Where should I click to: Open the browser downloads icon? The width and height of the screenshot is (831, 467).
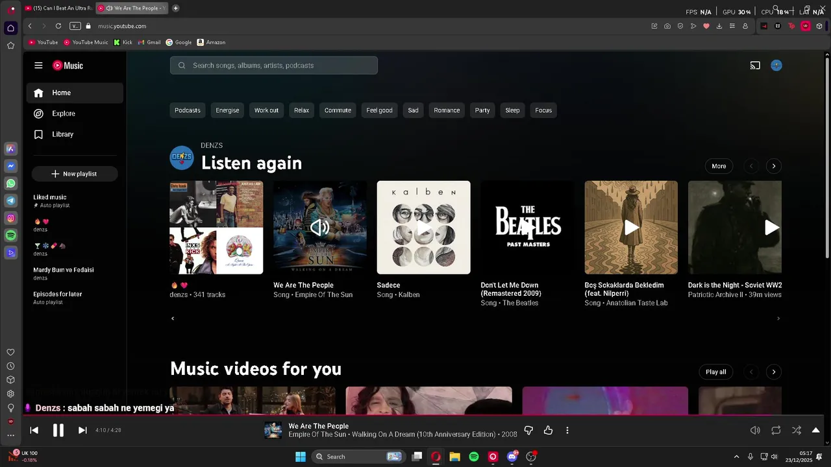click(719, 26)
